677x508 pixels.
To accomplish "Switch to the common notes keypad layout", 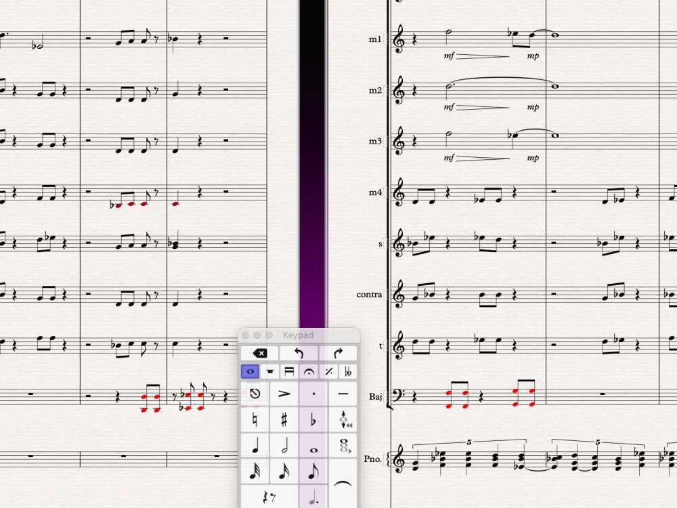I will tap(250, 371).
